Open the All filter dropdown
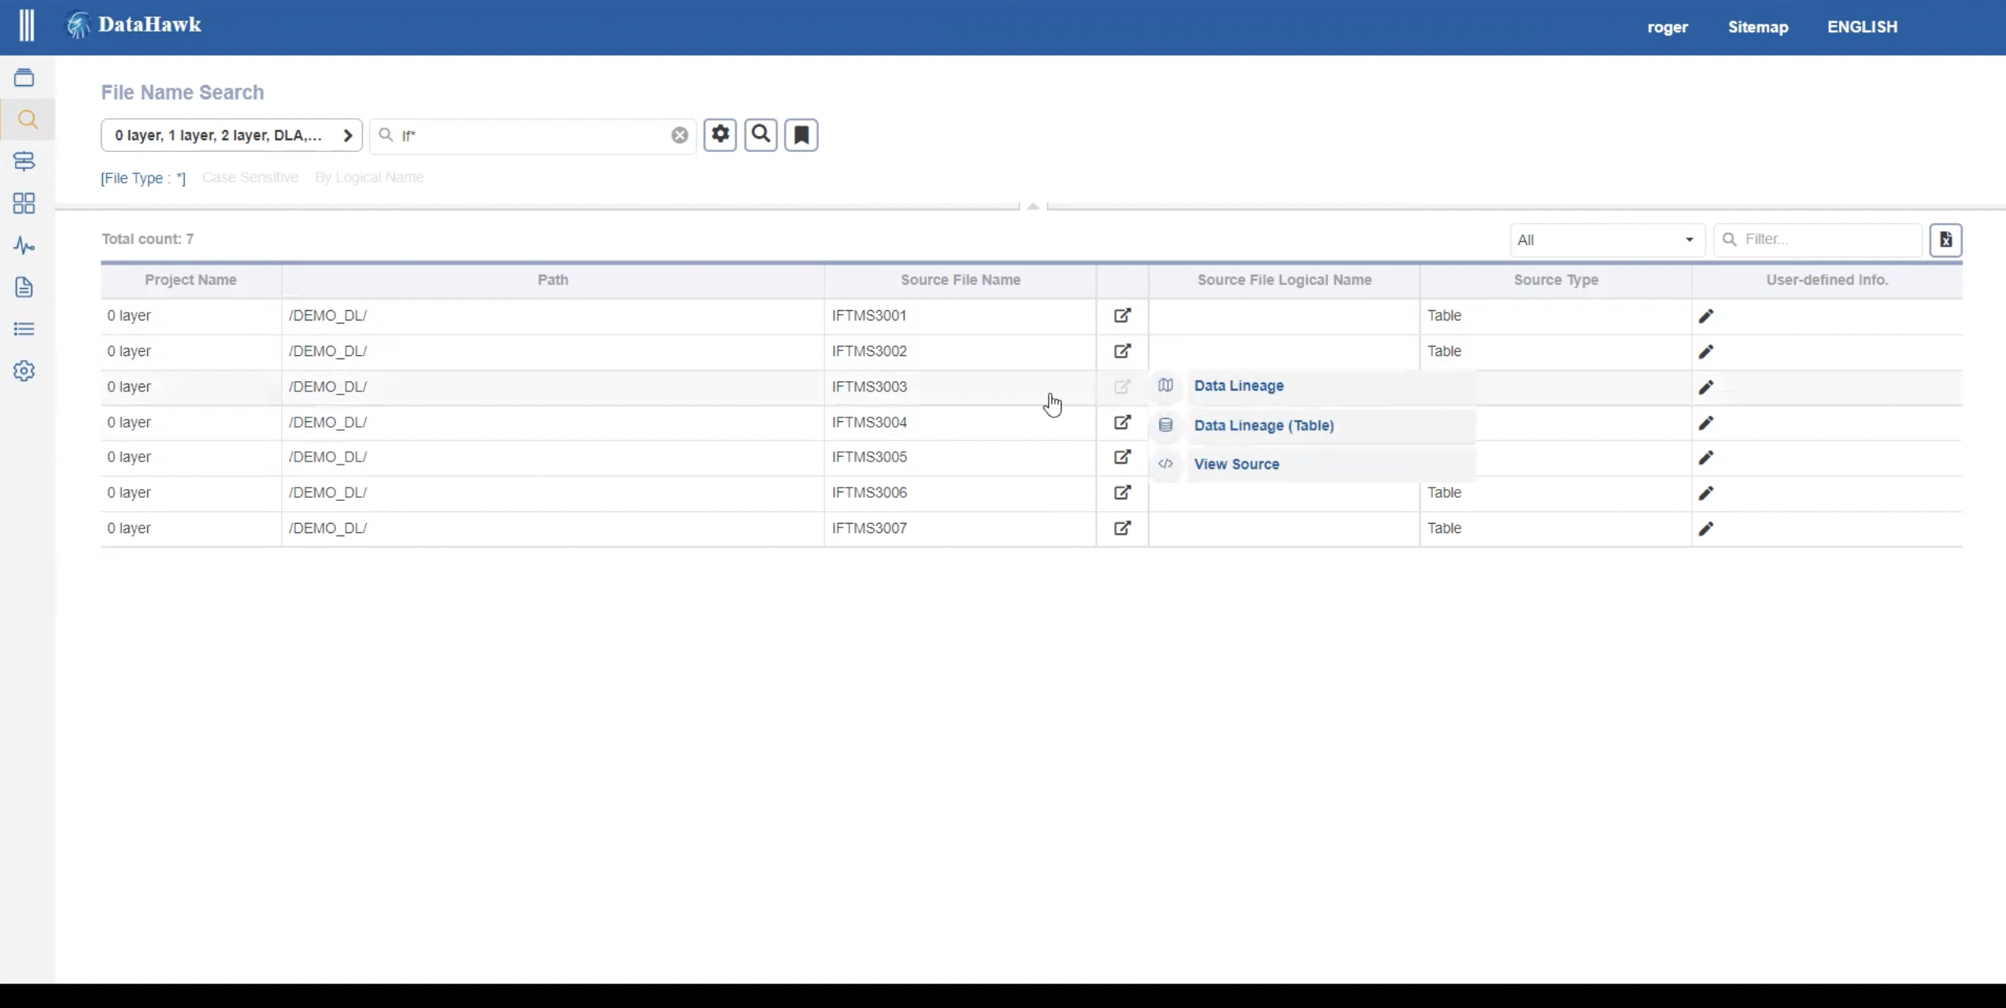The height and width of the screenshot is (1008, 2006). [x=1606, y=239]
